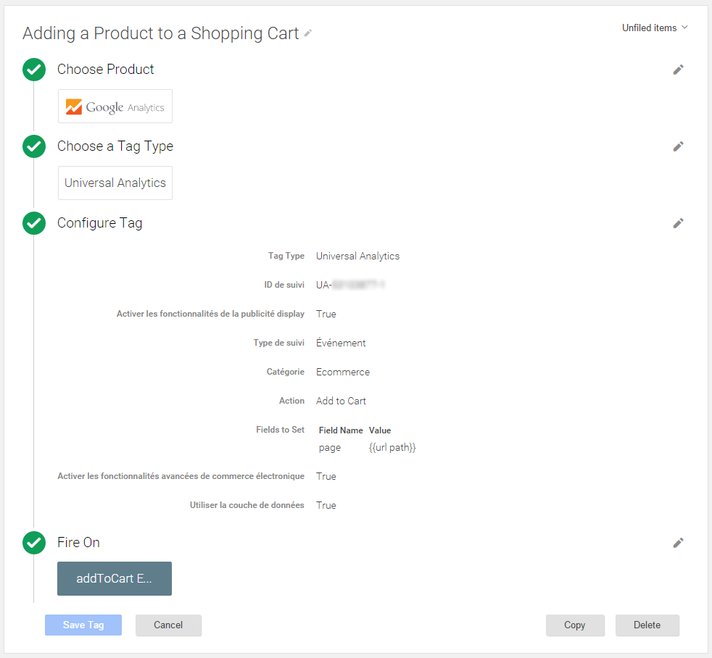The image size is (712, 658).
Task: Click the ID de suivi UA value
Action: [x=350, y=285]
